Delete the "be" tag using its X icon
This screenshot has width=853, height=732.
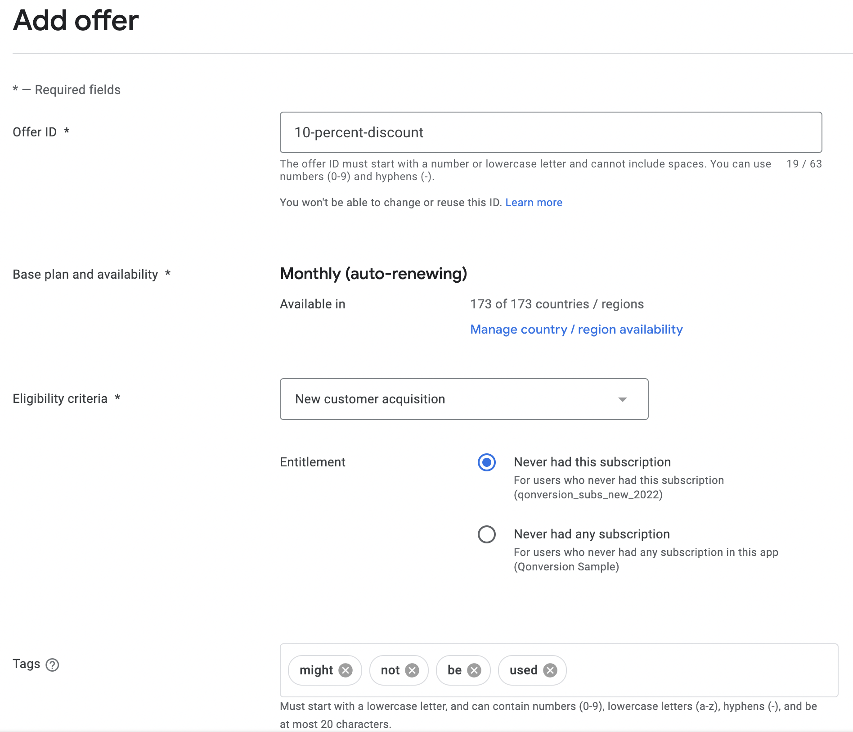click(x=474, y=670)
